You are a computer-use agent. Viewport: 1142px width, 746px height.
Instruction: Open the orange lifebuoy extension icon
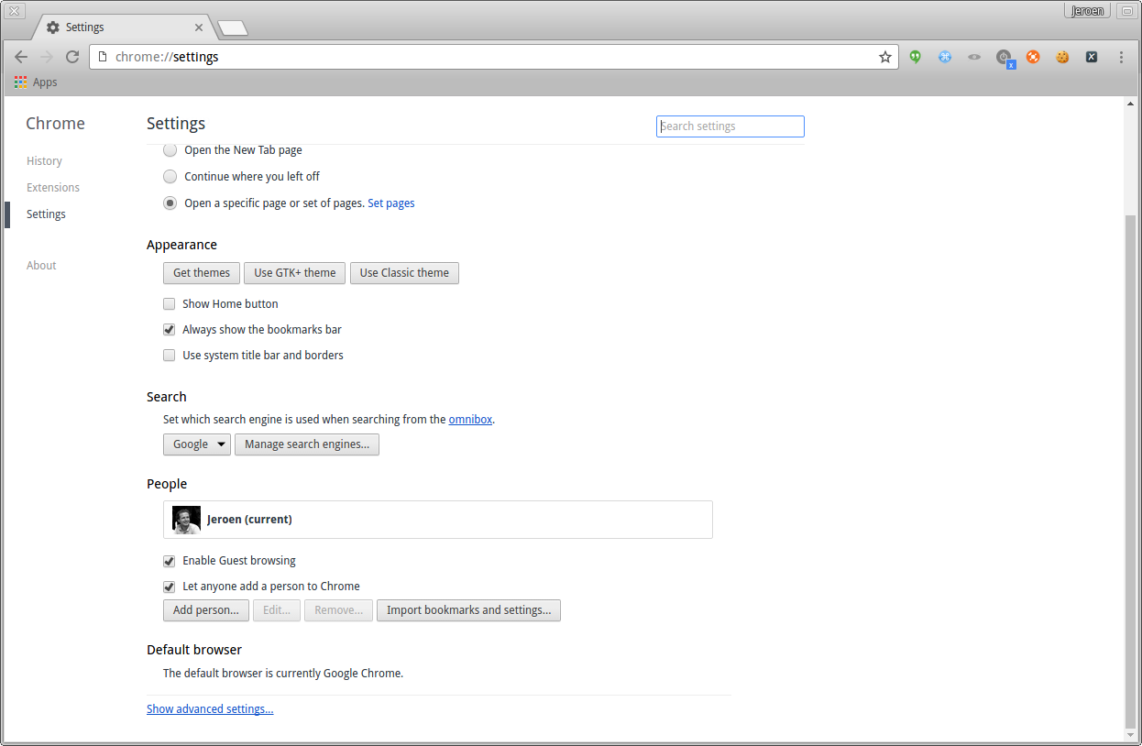click(1033, 57)
